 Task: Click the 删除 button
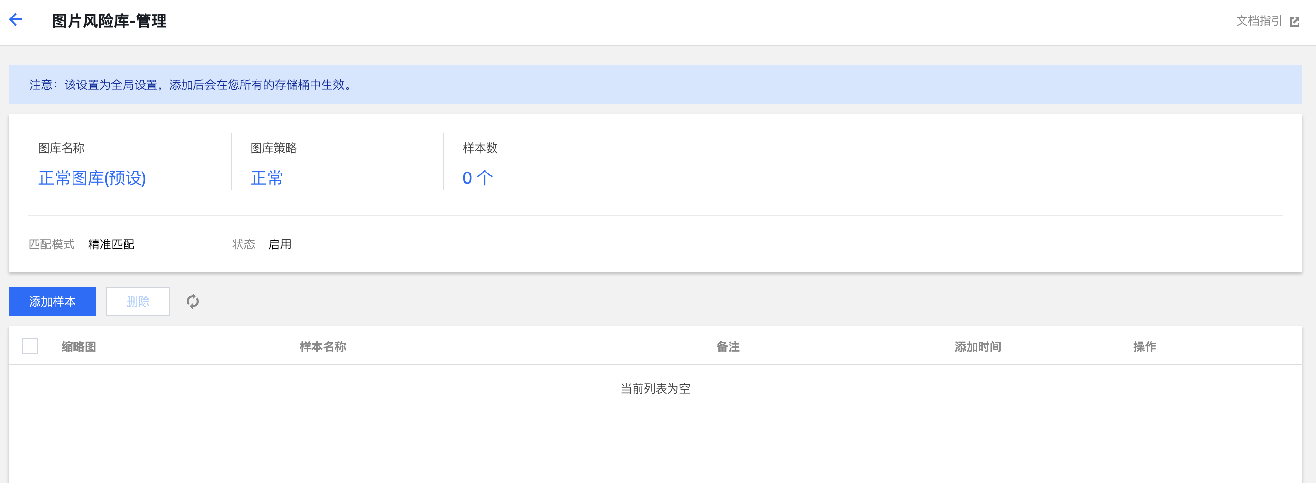point(138,301)
